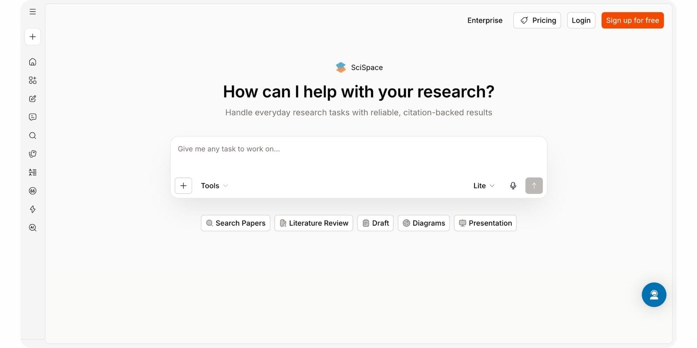This screenshot has height=348, width=697.
Task: Click the magnifying glass icon in the sidebar
Action: point(33,136)
